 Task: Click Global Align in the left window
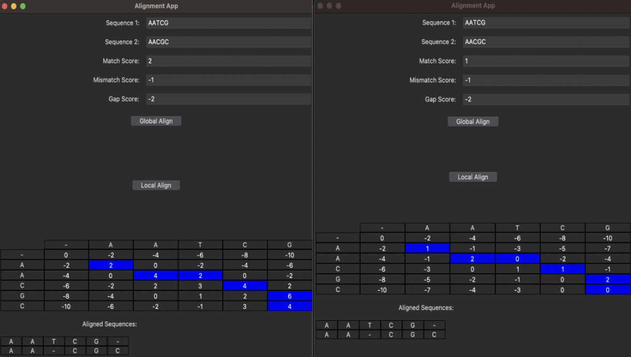[156, 121]
